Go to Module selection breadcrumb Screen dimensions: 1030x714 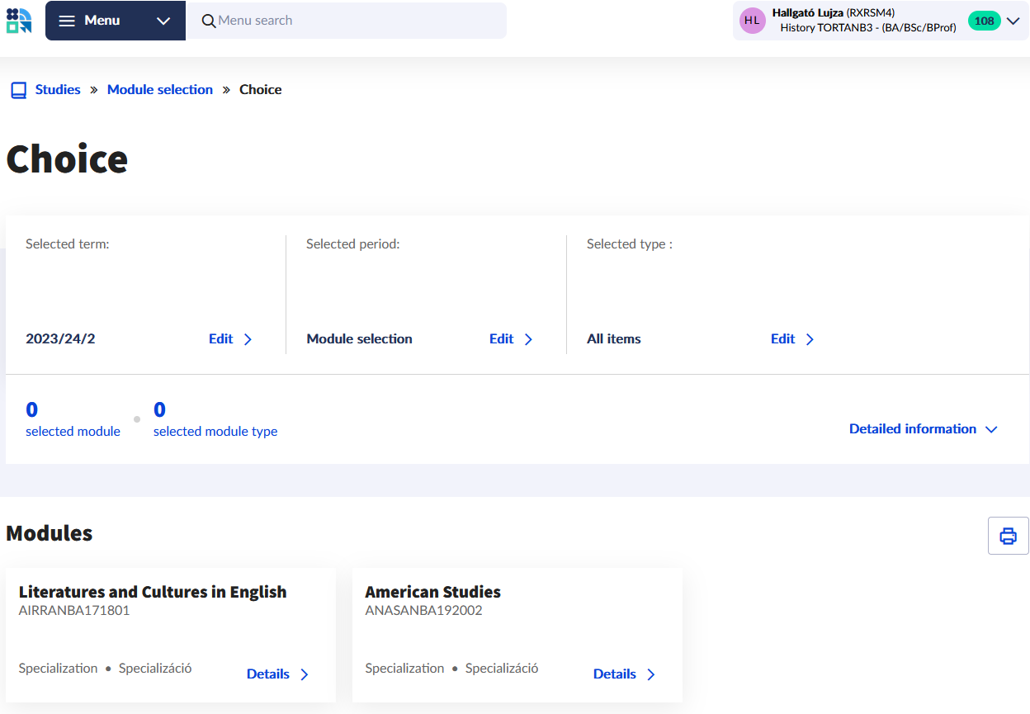tap(160, 90)
